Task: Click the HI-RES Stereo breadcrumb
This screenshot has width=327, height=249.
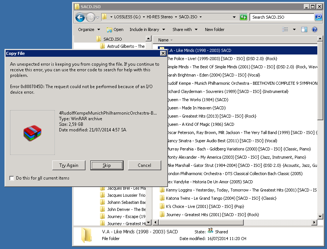Action: 159,17
